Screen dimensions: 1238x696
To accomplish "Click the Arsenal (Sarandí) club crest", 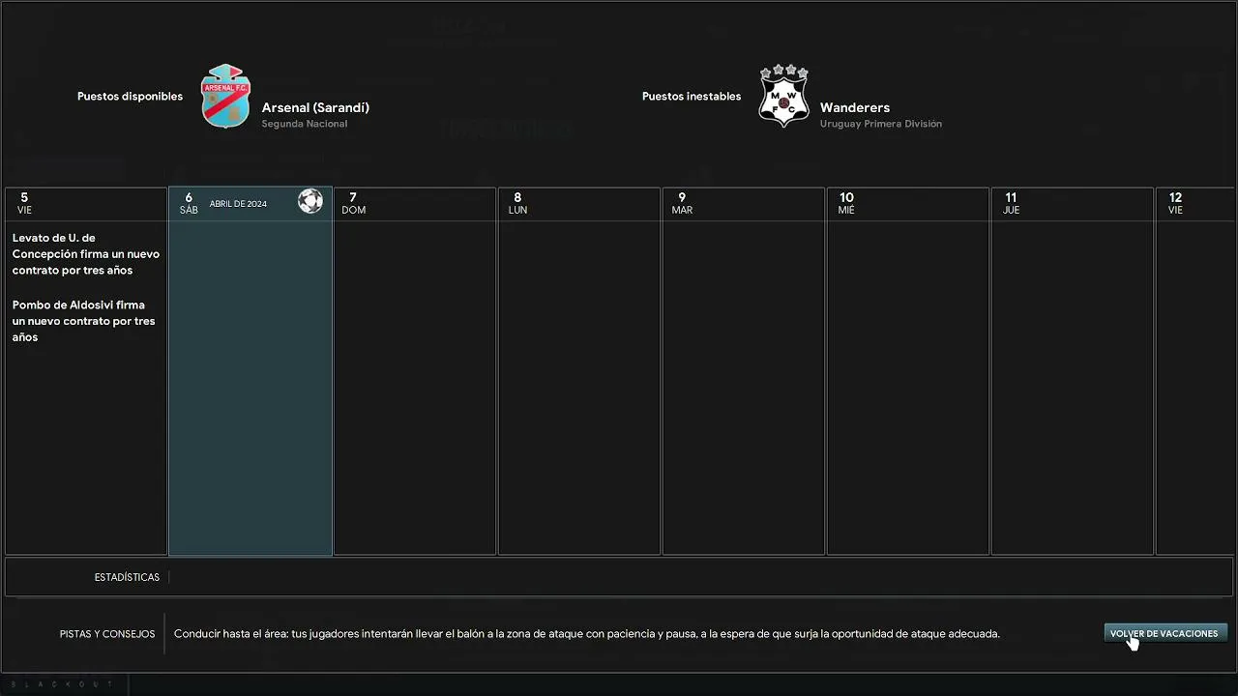I will pos(225,97).
